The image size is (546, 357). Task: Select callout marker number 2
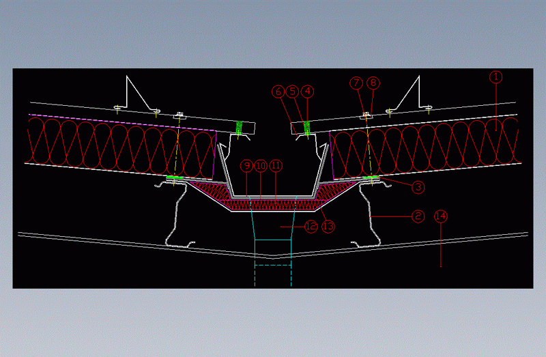click(418, 216)
